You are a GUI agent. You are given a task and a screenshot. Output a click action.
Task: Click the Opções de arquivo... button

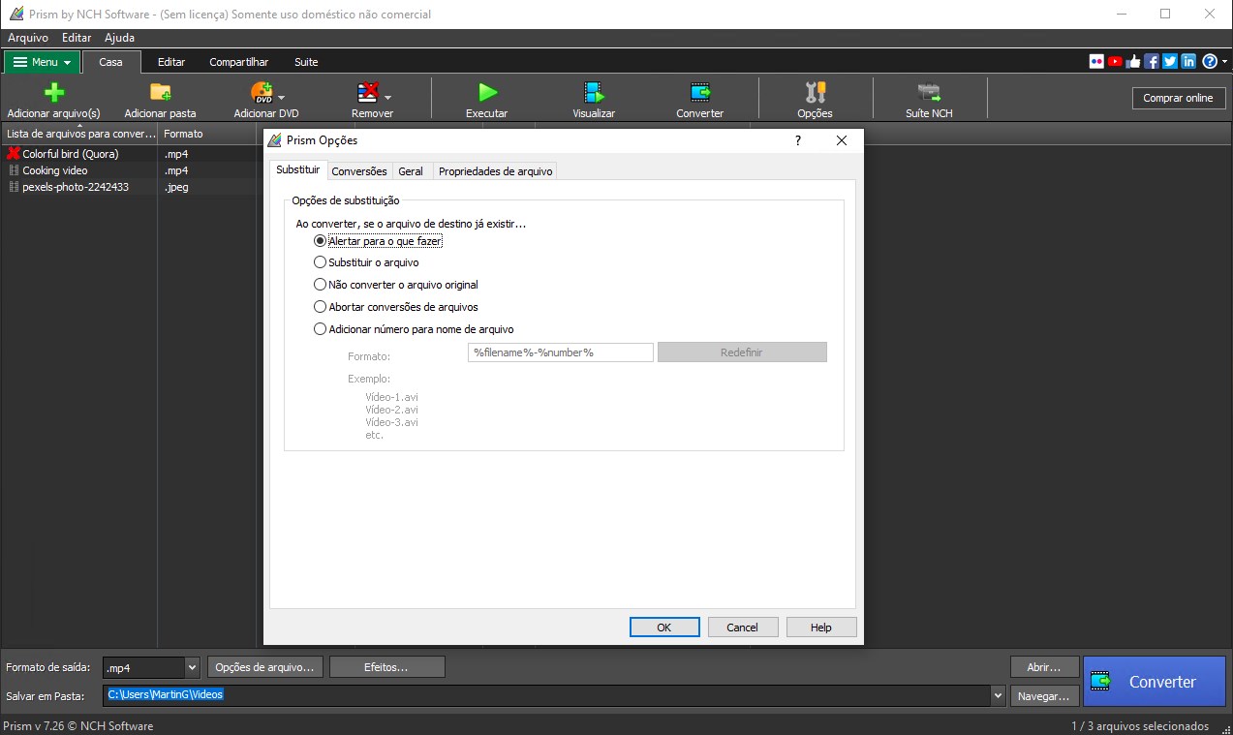coord(265,667)
